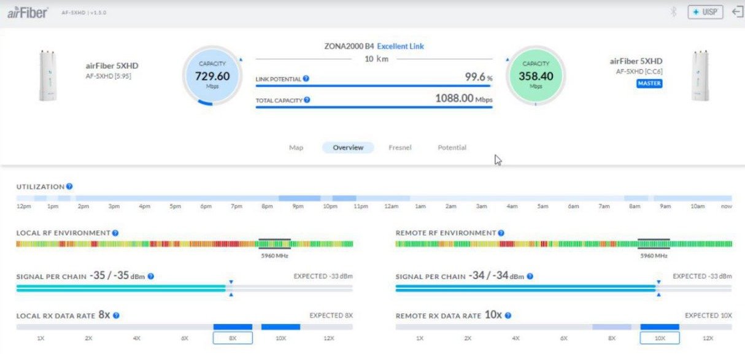This screenshot has width=745, height=354.
Task: Click the local signal per chain bar
Action: coord(184,287)
